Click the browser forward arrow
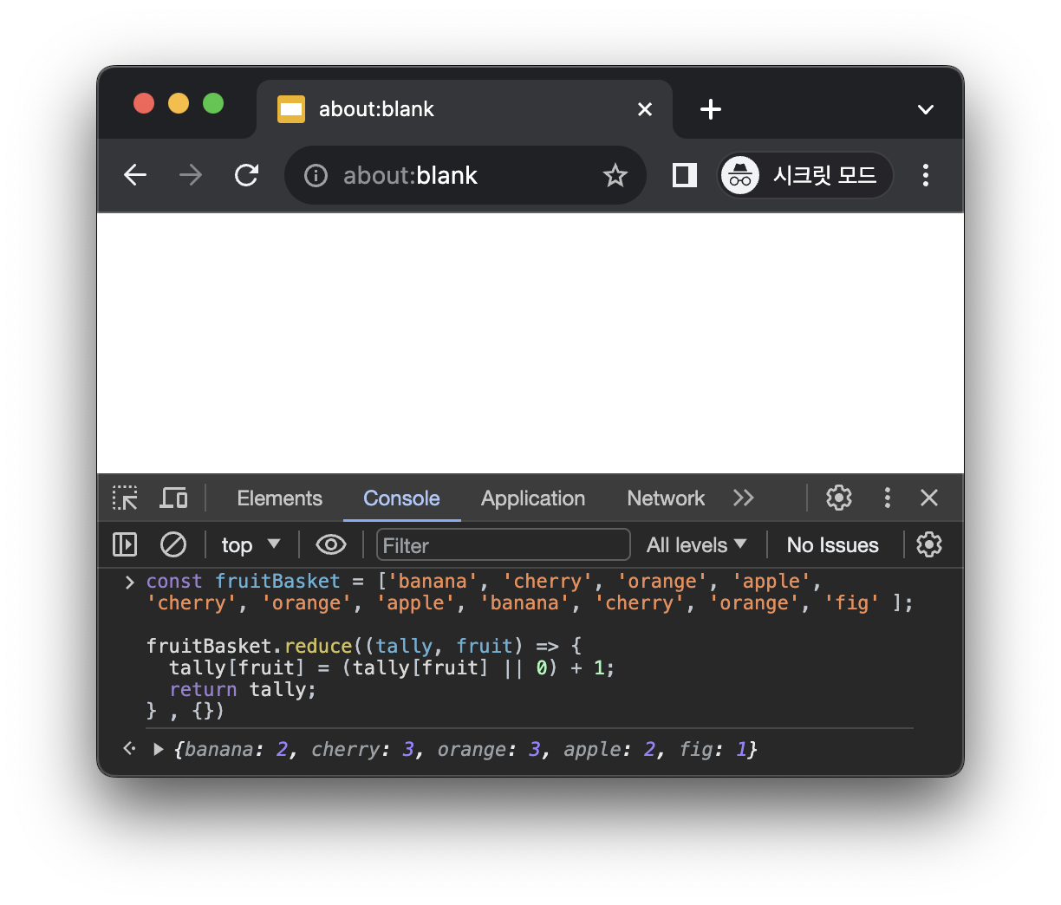Viewport: 1061px width, 905px height. coord(190,175)
